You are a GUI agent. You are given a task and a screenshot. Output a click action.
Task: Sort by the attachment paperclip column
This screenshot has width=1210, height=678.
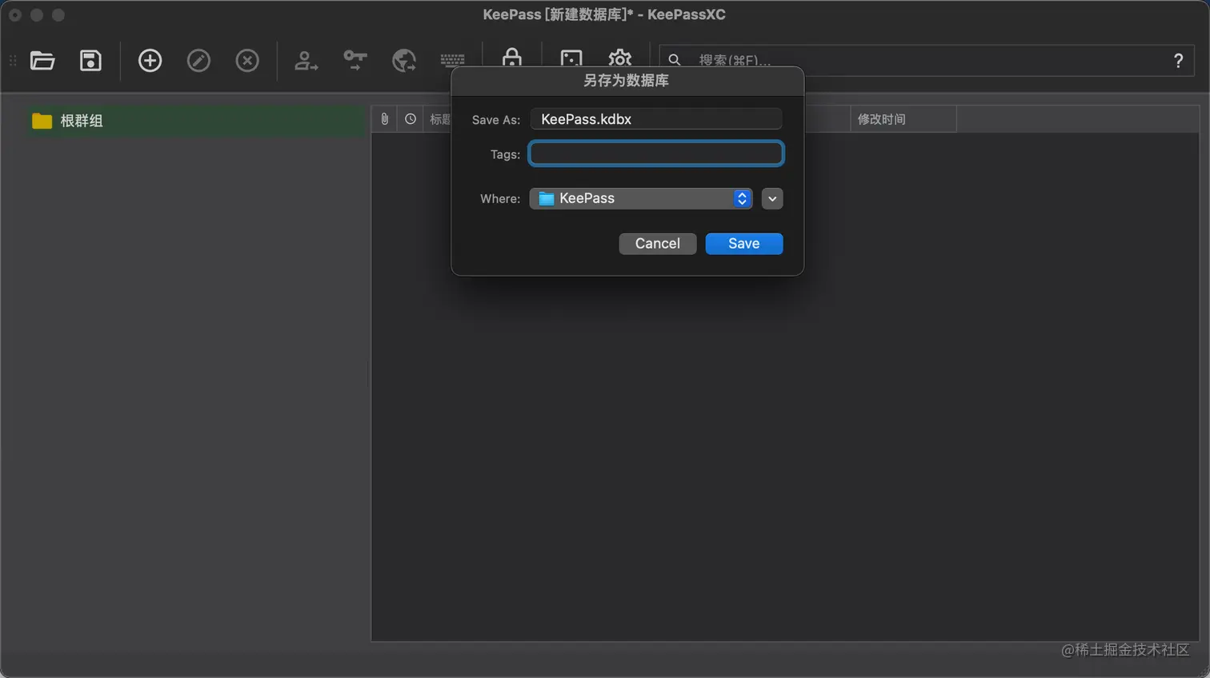pos(385,119)
